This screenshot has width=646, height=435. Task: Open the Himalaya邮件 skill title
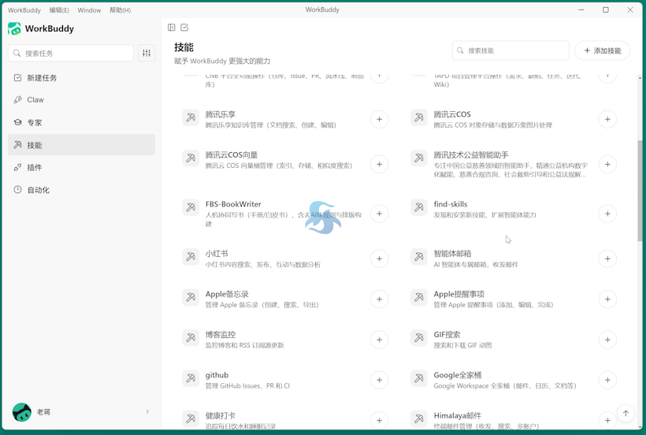[x=457, y=415]
